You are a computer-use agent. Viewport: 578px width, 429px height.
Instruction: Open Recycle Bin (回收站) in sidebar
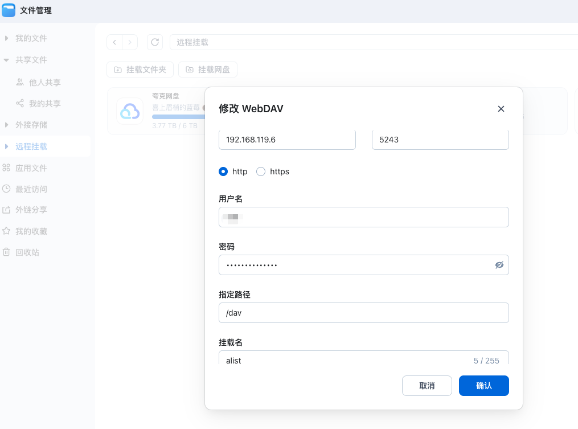27,252
